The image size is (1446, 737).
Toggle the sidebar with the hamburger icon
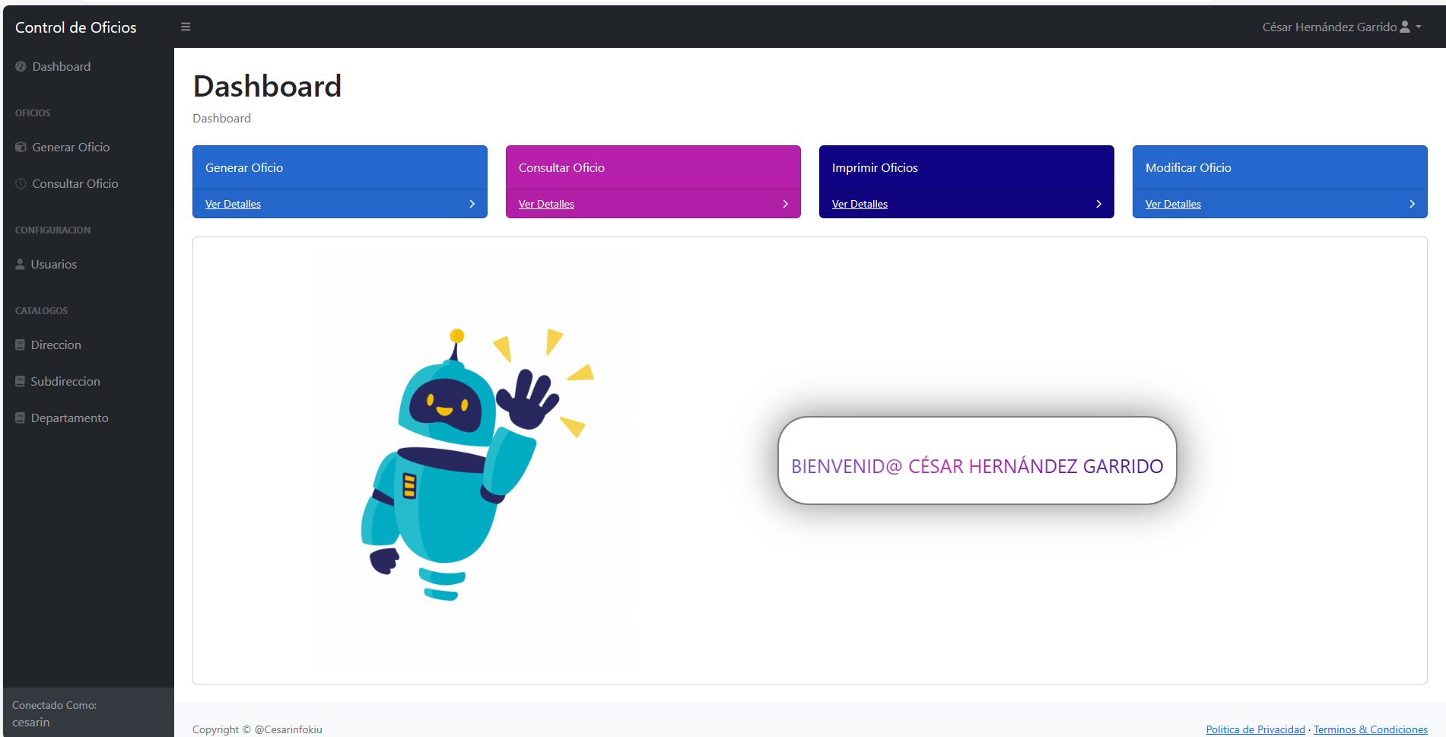click(x=186, y=27)
